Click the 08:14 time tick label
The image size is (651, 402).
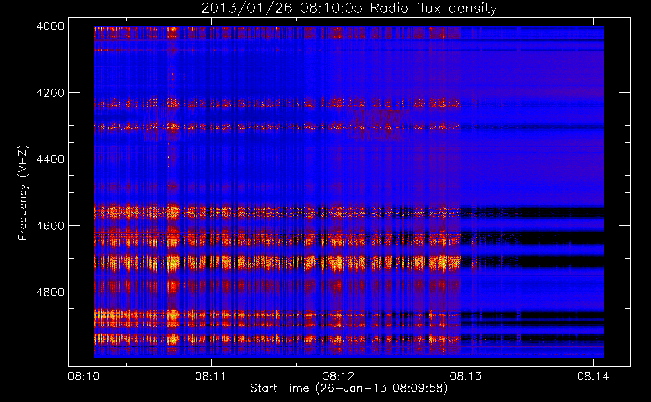tap(593, 377)
